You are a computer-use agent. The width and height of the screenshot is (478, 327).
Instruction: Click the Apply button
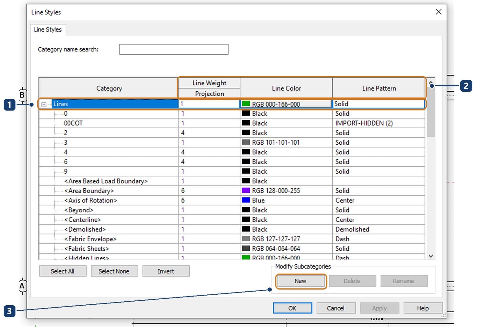(380, 308)
